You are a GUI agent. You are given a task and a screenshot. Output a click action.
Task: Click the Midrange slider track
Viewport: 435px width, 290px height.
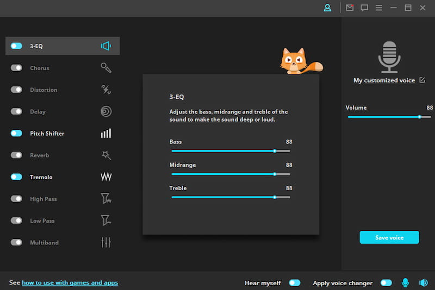(x=231, y=174)
